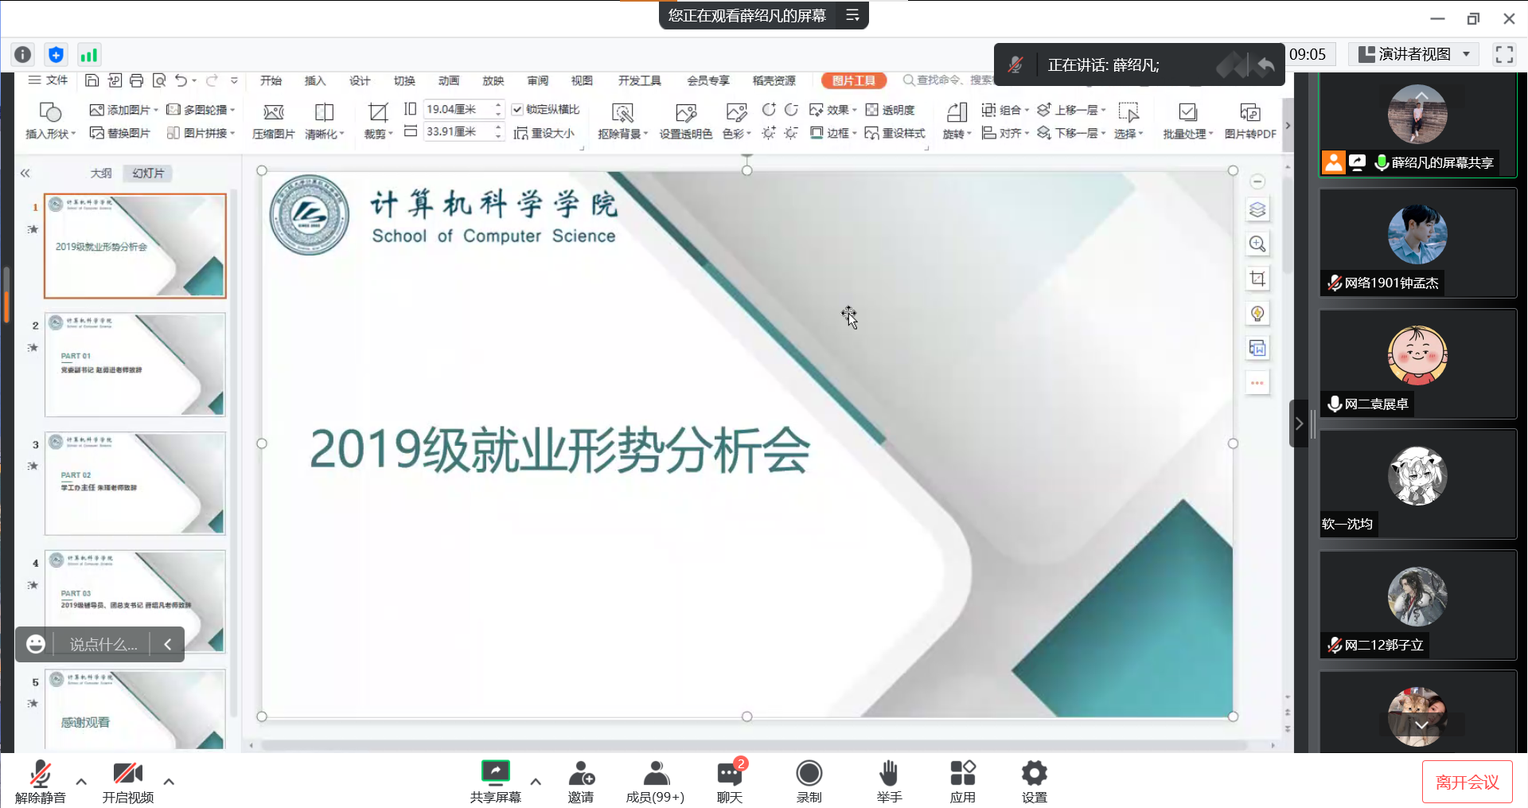Open the insert (插入) ribbon tab
Viewport: 1528px width, 808px height.
315,80
